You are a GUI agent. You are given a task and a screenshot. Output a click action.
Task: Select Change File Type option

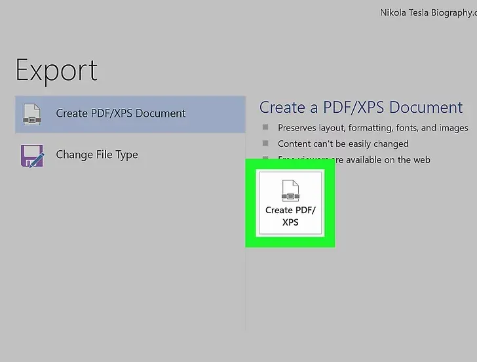tap(130, 155)
